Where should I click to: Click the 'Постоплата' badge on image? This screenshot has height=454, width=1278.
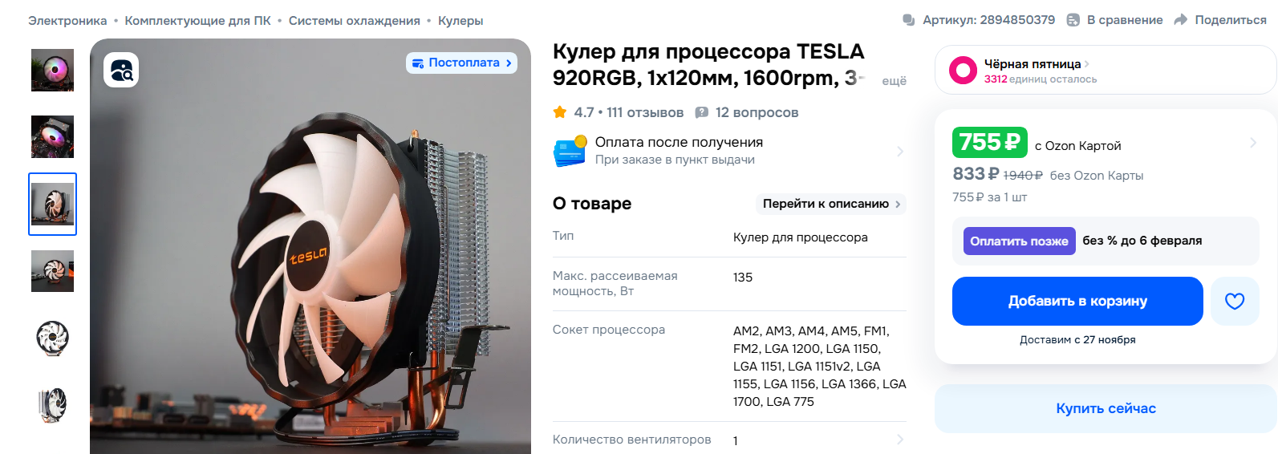click(461, 63)
